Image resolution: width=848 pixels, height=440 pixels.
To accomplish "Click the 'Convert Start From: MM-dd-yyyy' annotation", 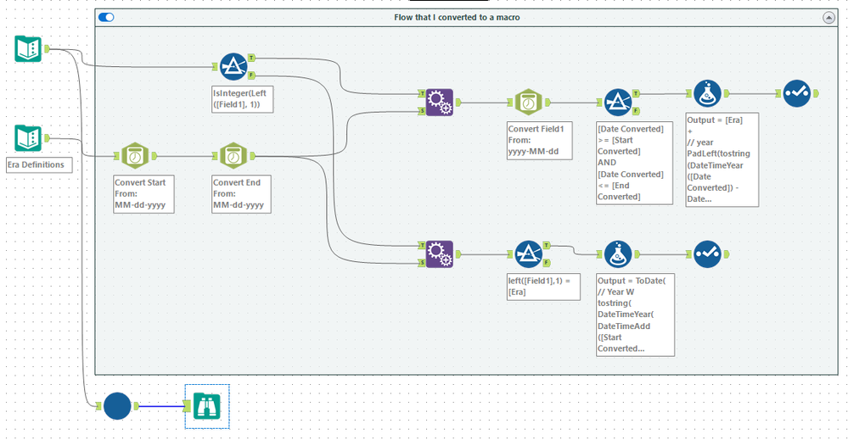I will (x=143, y=194).
